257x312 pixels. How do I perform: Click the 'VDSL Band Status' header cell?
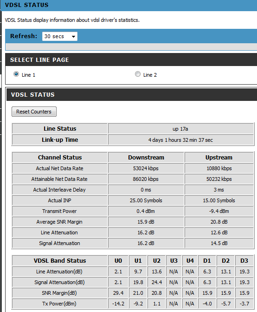coord(60,261)
